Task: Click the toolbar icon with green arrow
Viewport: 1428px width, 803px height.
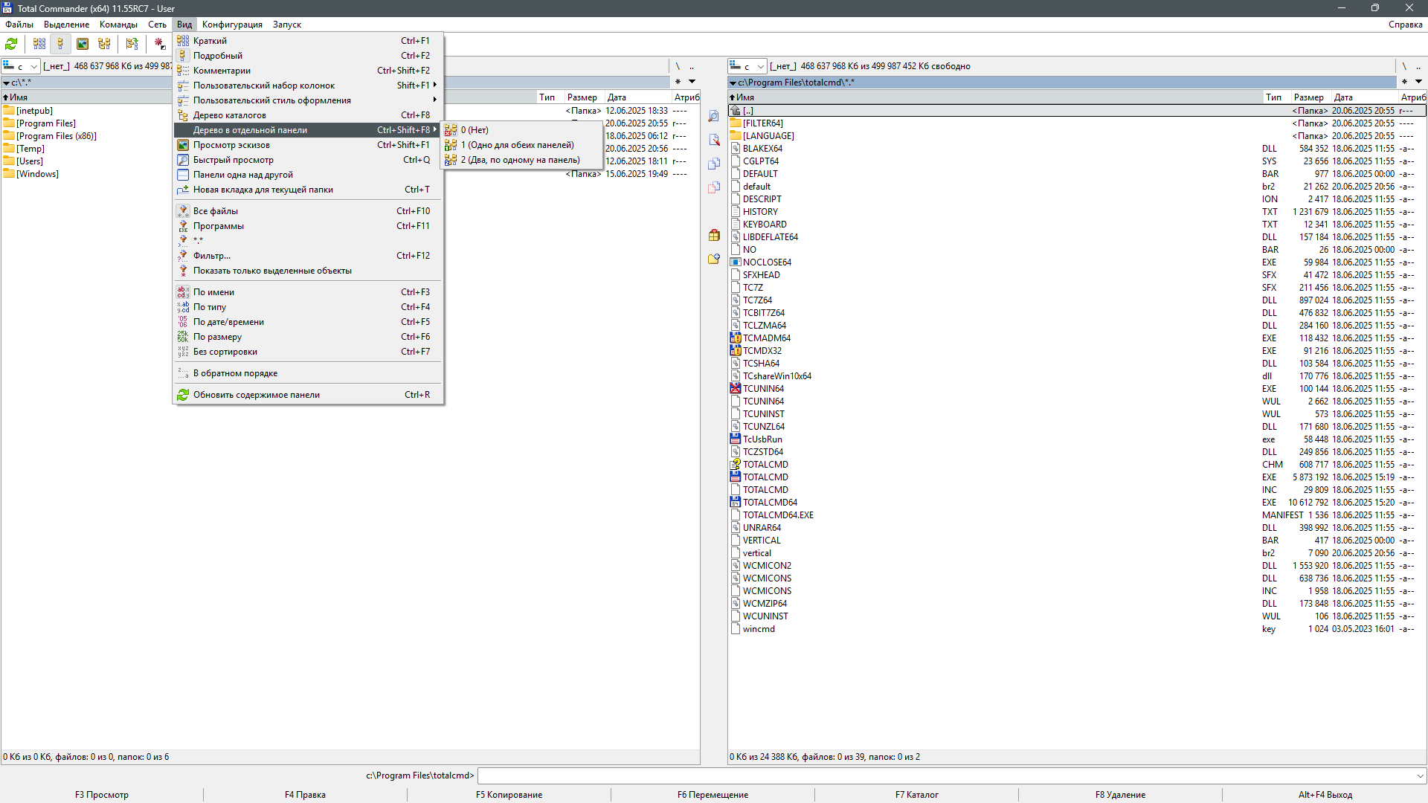Action: (x=132, y=44)
